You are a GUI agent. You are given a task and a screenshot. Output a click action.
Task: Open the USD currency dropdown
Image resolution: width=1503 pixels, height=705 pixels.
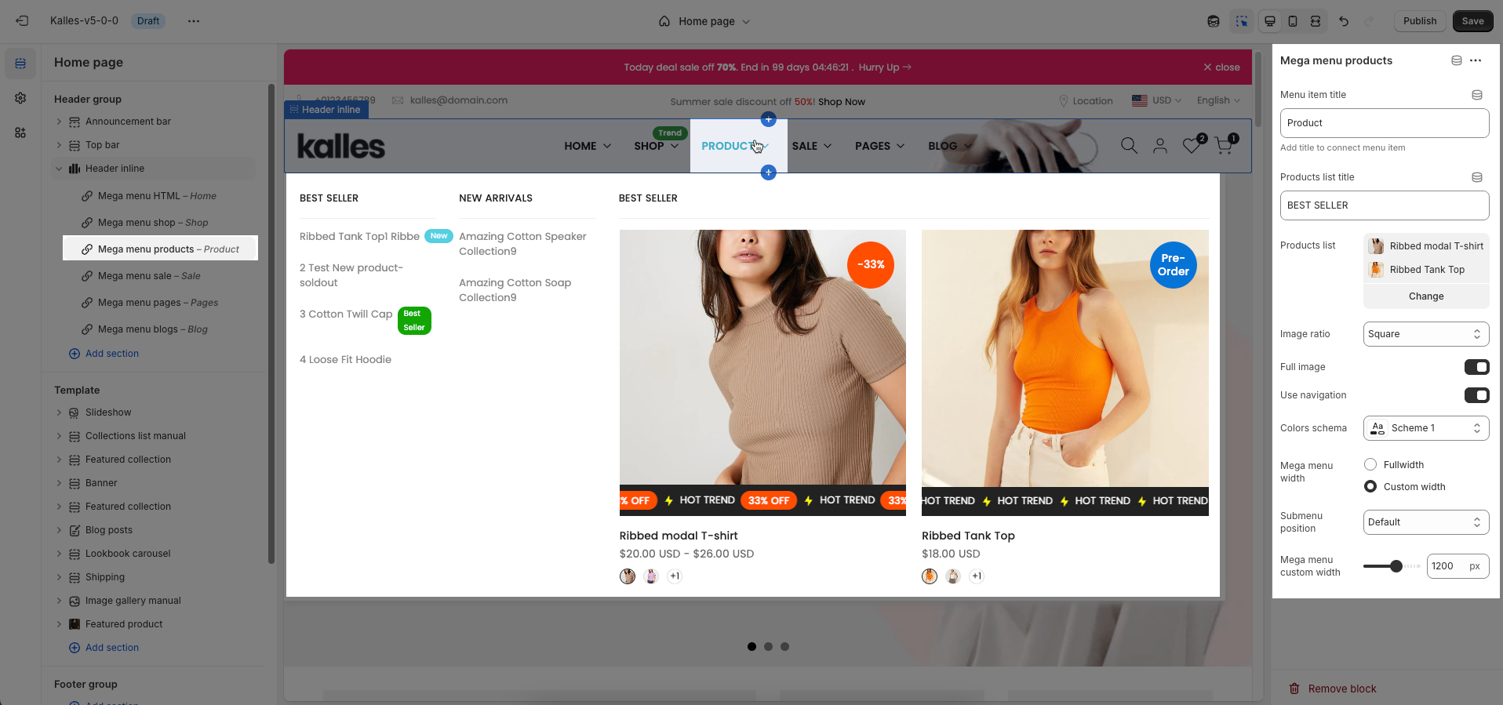pyautogui.click(x=1157, y=100)
